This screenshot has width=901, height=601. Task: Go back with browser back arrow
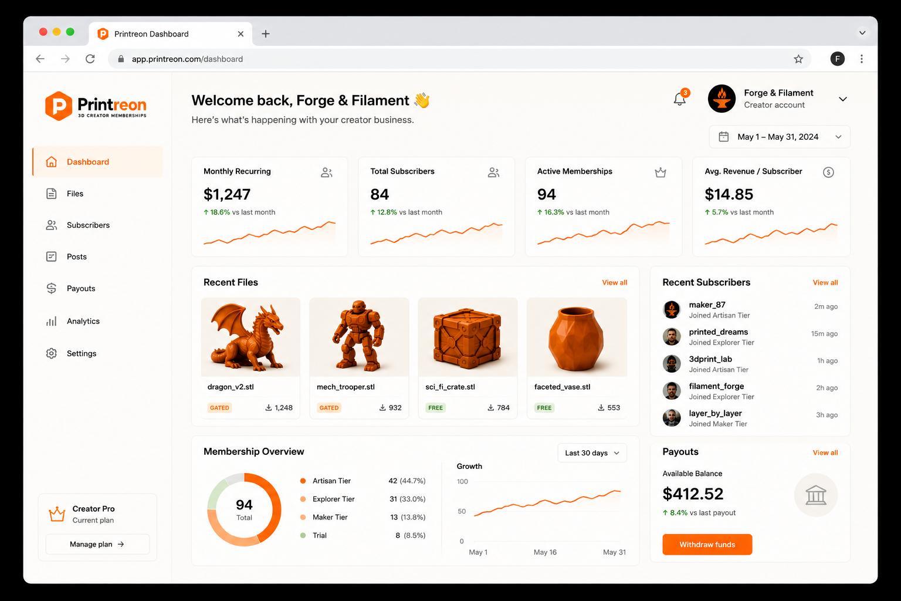40,59
